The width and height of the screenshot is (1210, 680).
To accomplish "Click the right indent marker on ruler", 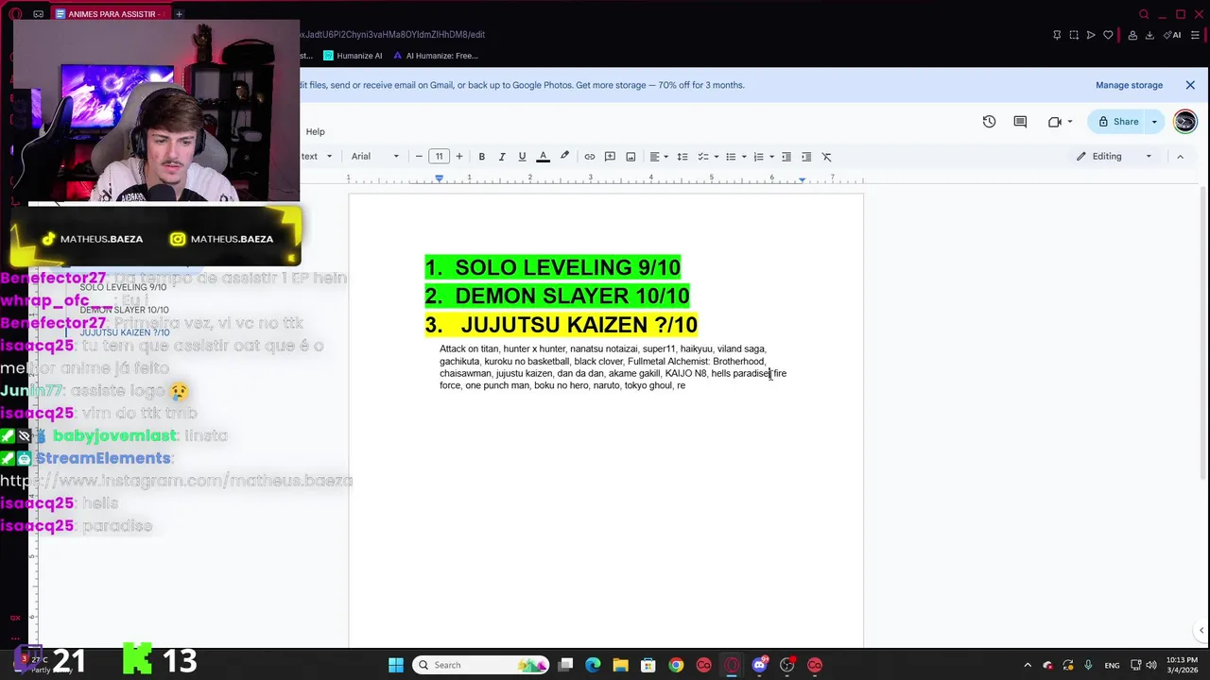I will (x=802, y=179).
